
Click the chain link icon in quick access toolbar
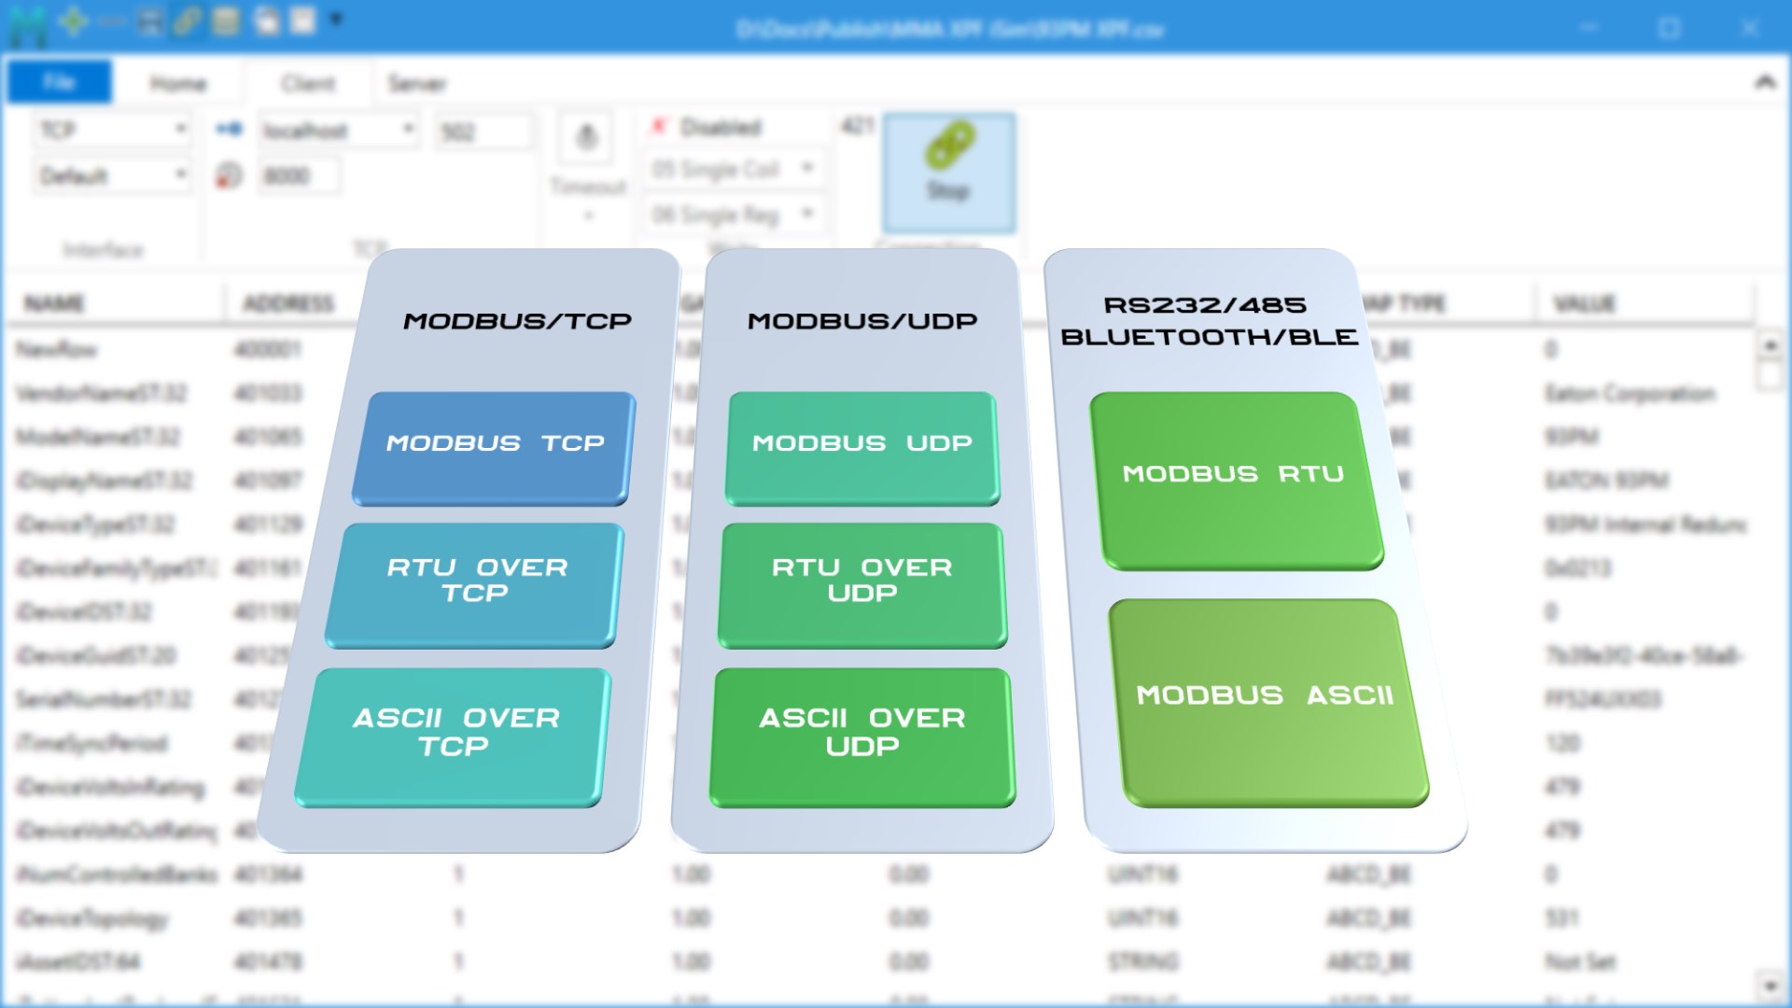tap(187, 21)
